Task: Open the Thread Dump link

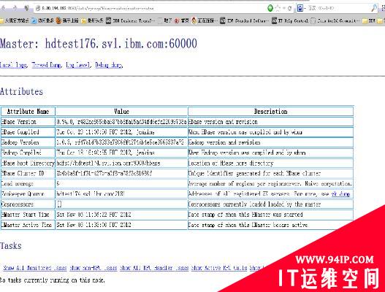Action: click(x=46, y=65)
